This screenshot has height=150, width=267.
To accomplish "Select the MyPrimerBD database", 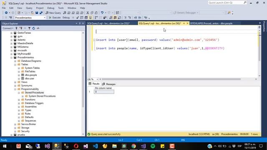I will [x=24, y=54].
